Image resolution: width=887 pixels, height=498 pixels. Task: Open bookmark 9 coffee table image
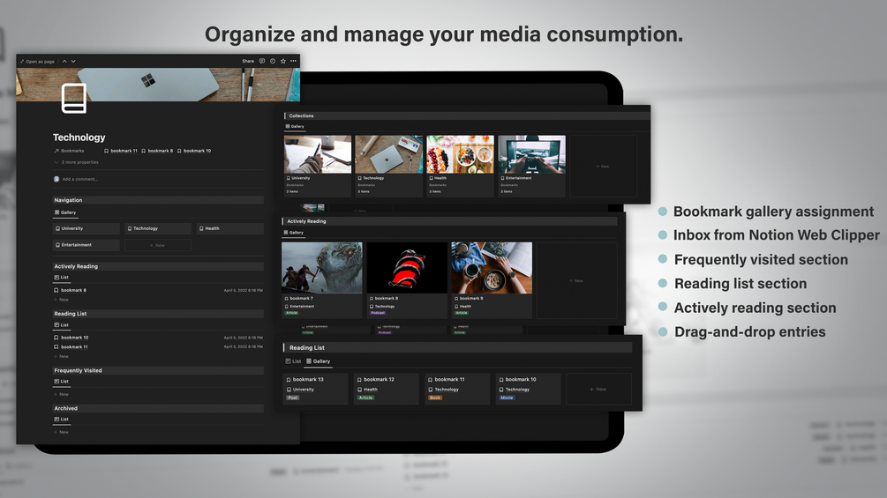click(x=492, y=268)
